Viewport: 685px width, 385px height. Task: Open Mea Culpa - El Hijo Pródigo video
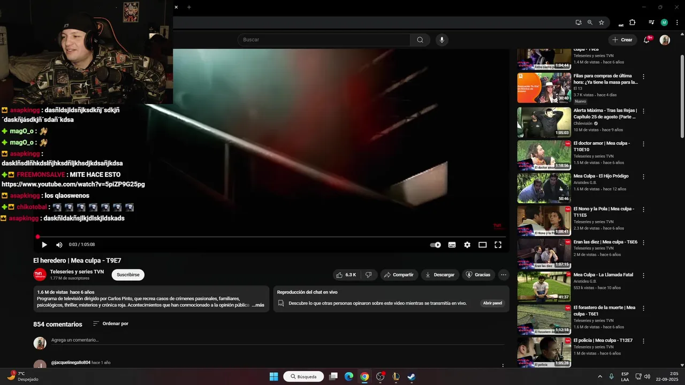coord(601,176)
